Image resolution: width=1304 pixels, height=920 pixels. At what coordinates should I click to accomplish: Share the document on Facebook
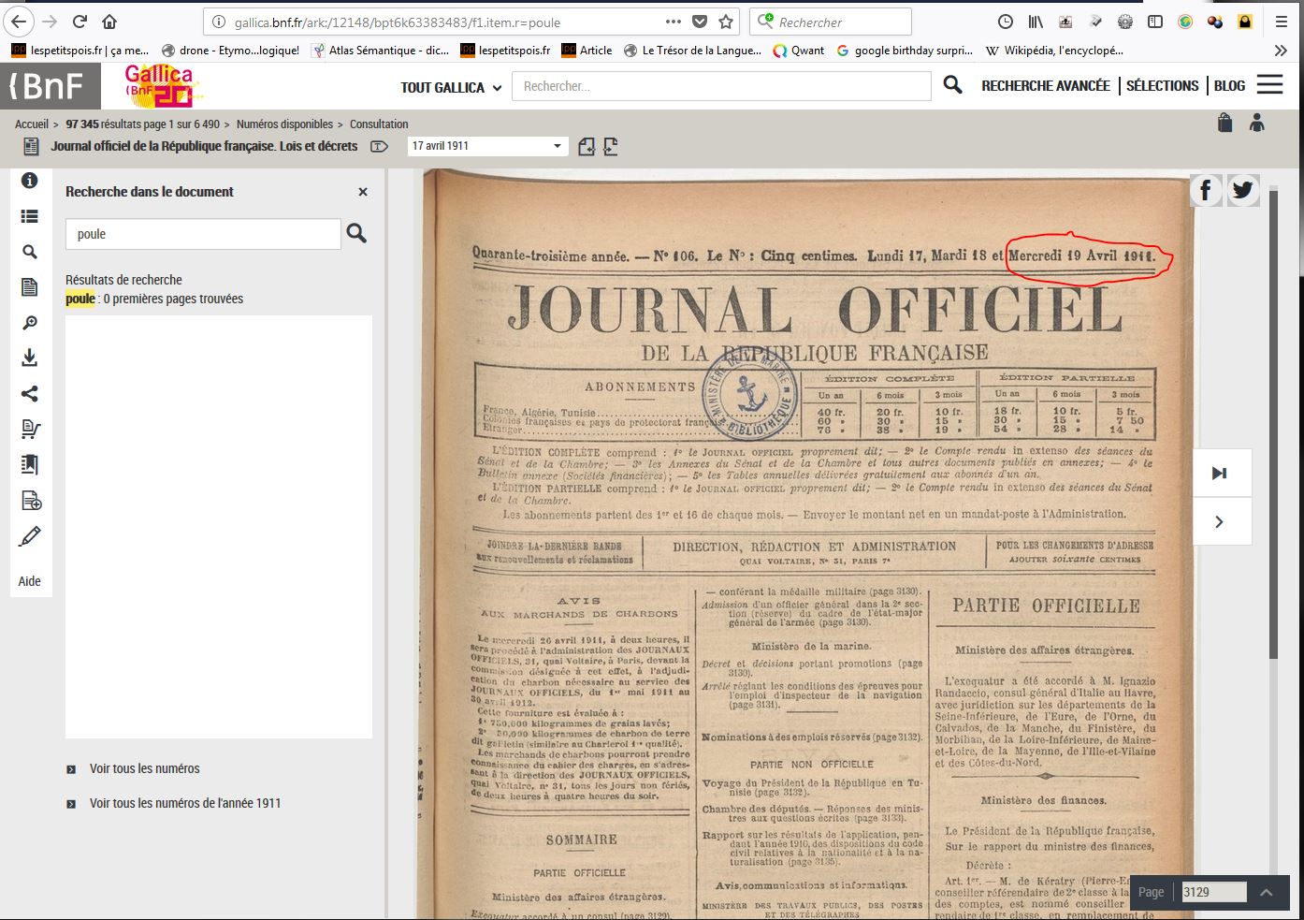[1206, 191]
